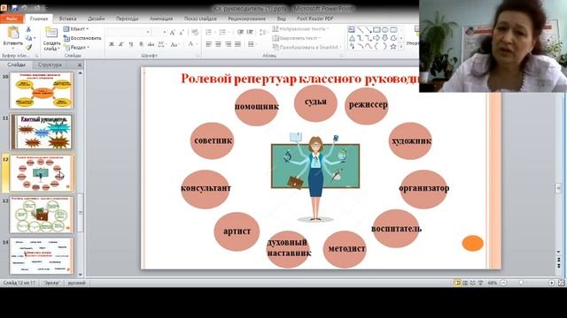Toggle Strikethrough (abc) formatting
This screenshot has height=318, width=567.
point(151,44)
